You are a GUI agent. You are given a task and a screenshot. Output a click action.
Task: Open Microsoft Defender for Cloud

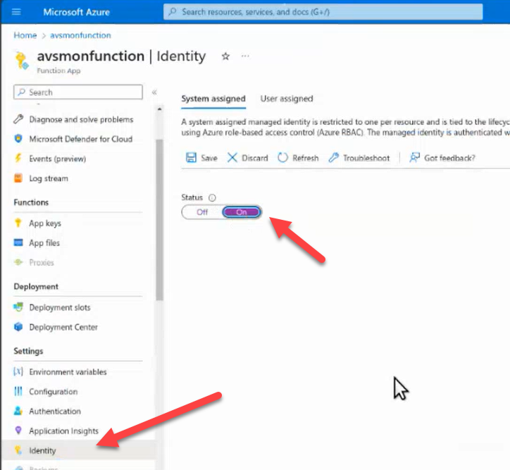click(x=81, y=139)
